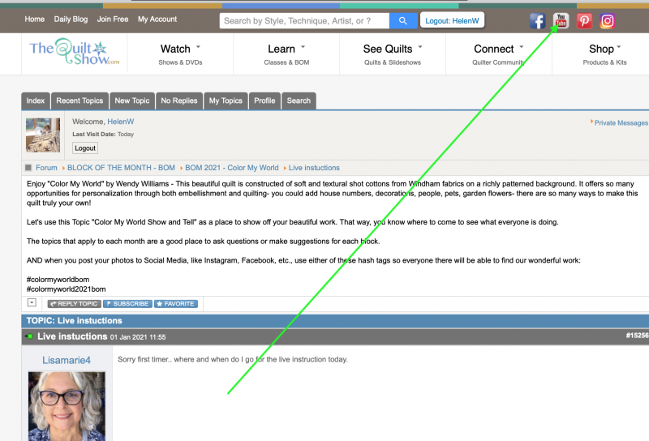Focus the search by style field

pos(304,20)
